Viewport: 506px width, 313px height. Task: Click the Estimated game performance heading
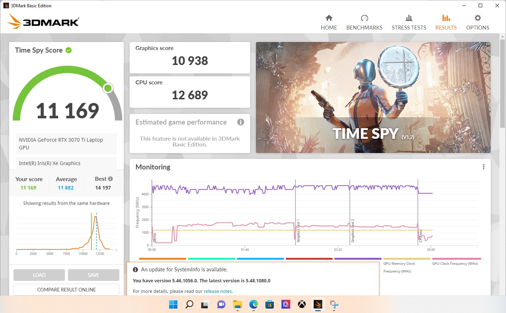click(181, 122)
